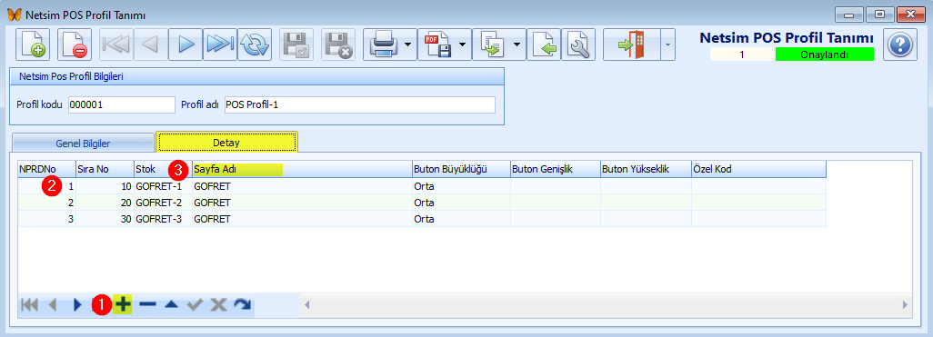Click the Profil adı input field

click(360, 104)
